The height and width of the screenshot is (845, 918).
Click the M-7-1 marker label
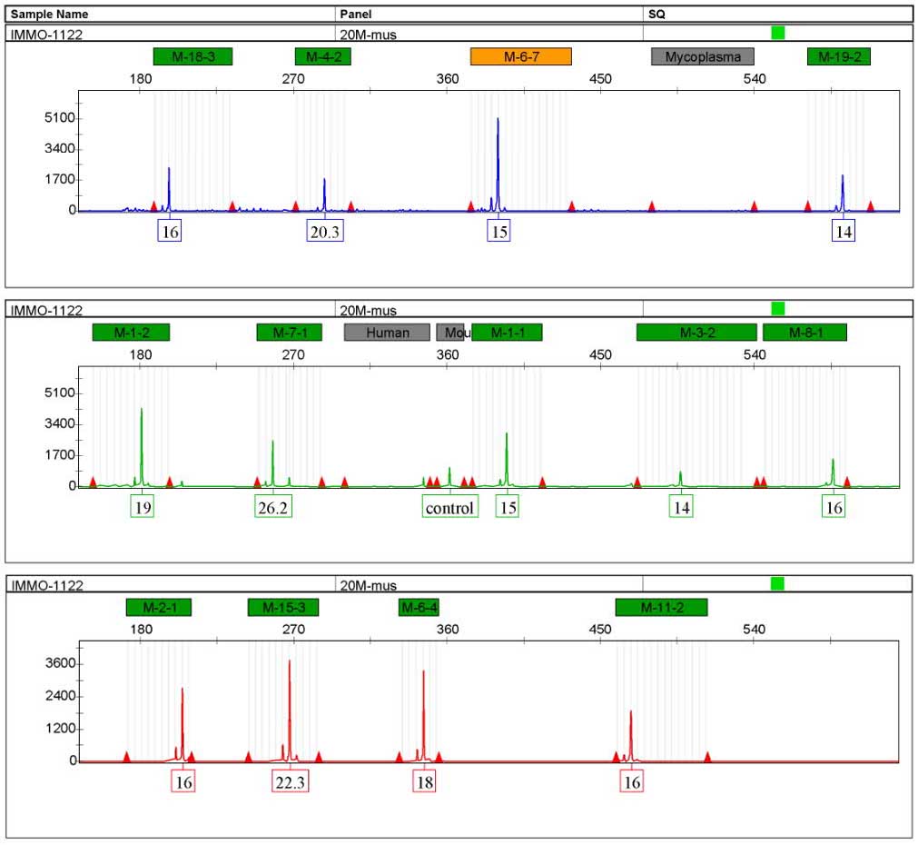[290, 333]
